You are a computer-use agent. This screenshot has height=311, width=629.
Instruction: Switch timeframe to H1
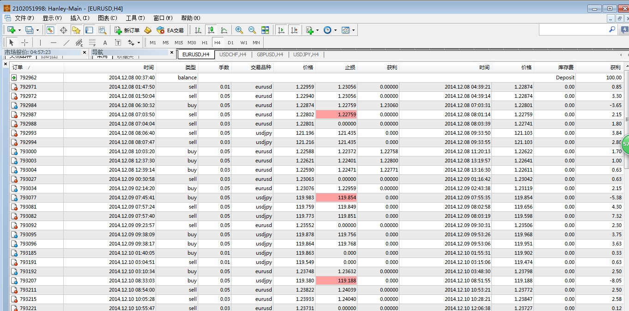click(205, 42)
